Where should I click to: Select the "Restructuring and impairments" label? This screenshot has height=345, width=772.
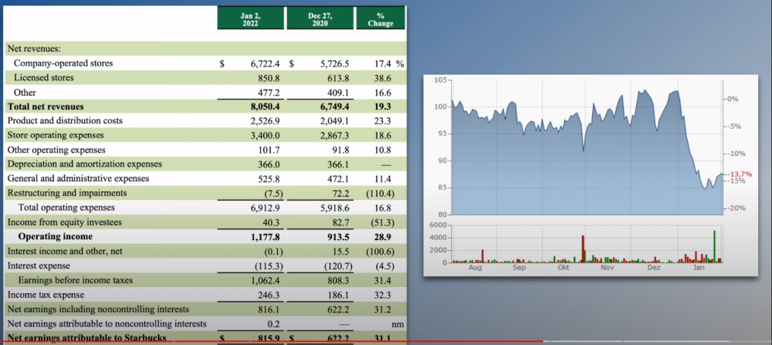click(66, 193)
